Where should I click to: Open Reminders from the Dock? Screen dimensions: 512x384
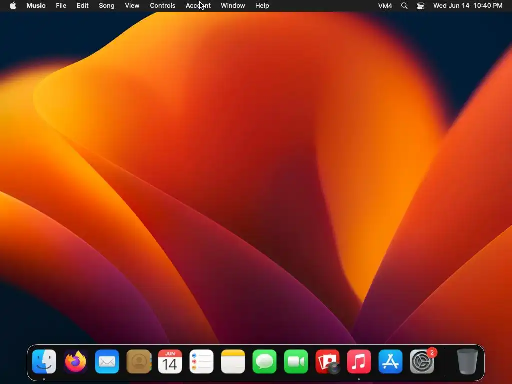pos(201,362)
